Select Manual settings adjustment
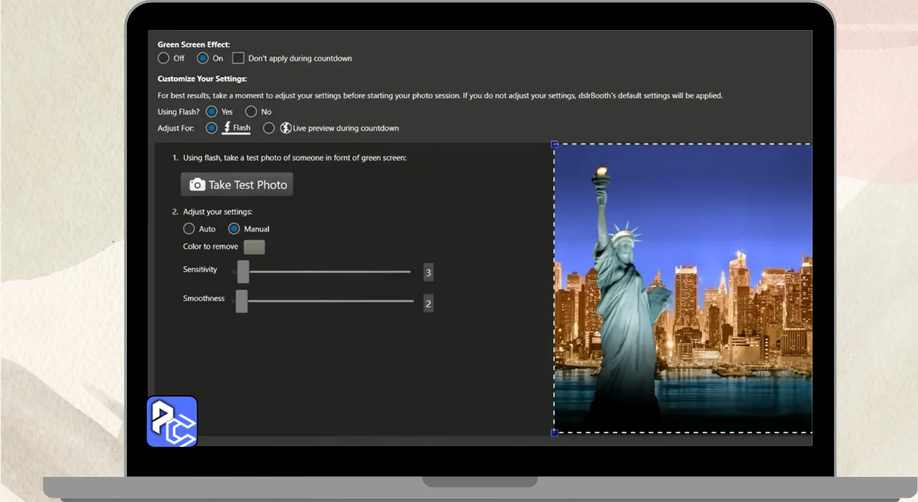Image resolution: width=918 pixels, height=502 pixels. coord(234,229)
